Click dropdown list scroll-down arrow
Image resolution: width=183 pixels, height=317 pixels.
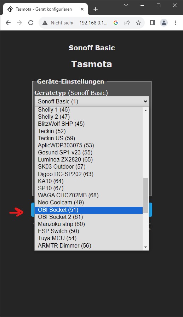[145, 247]
